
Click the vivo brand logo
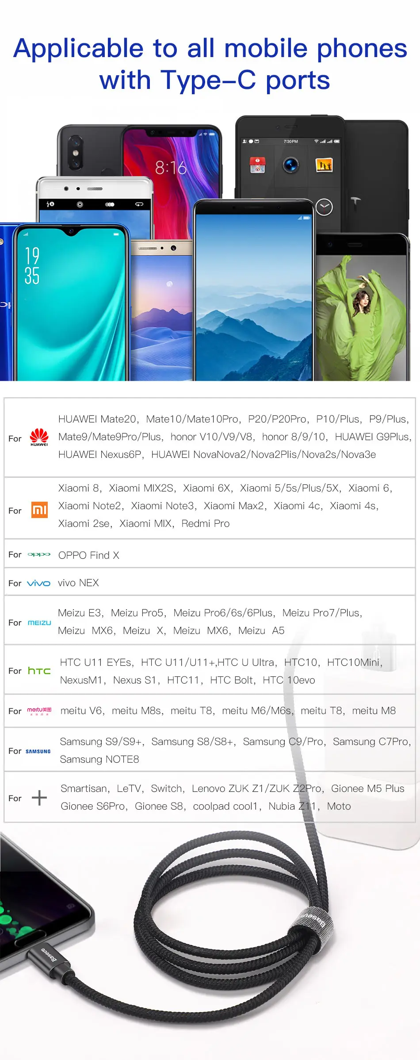coord(39,583)
